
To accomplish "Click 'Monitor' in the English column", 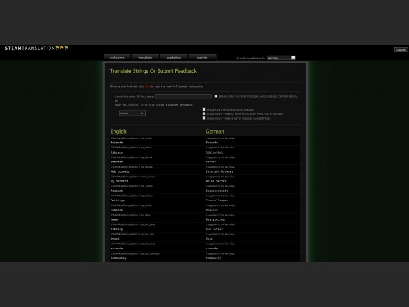I will point(116,210).
